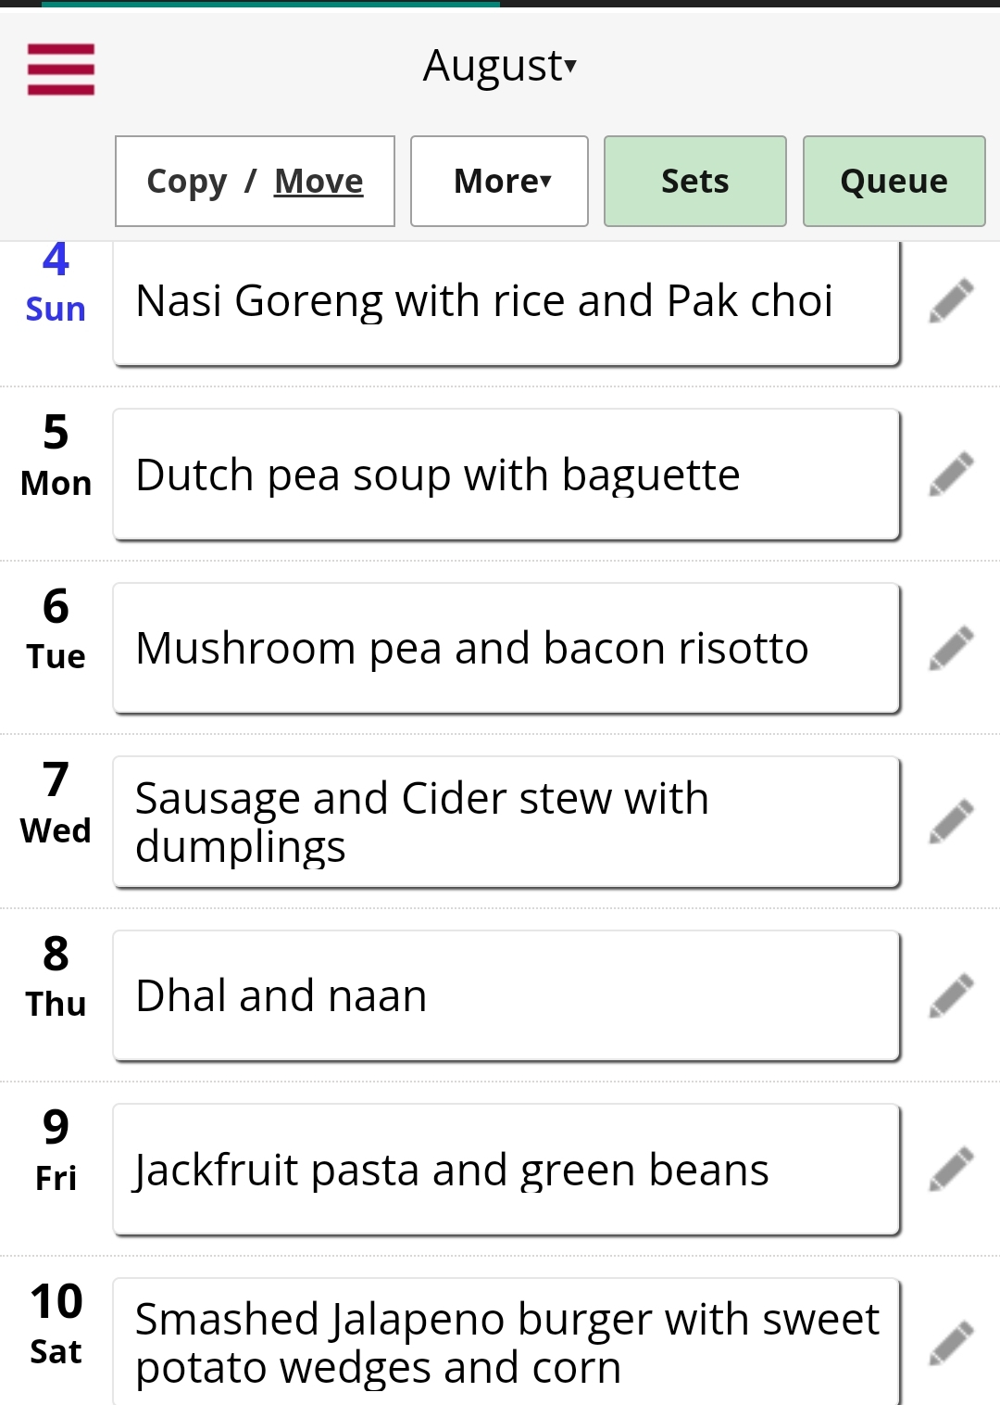This screenshot has width=1000, height=1405.
Task: Click pencil icon for Mushroom risotto
Action: [951, 648]
